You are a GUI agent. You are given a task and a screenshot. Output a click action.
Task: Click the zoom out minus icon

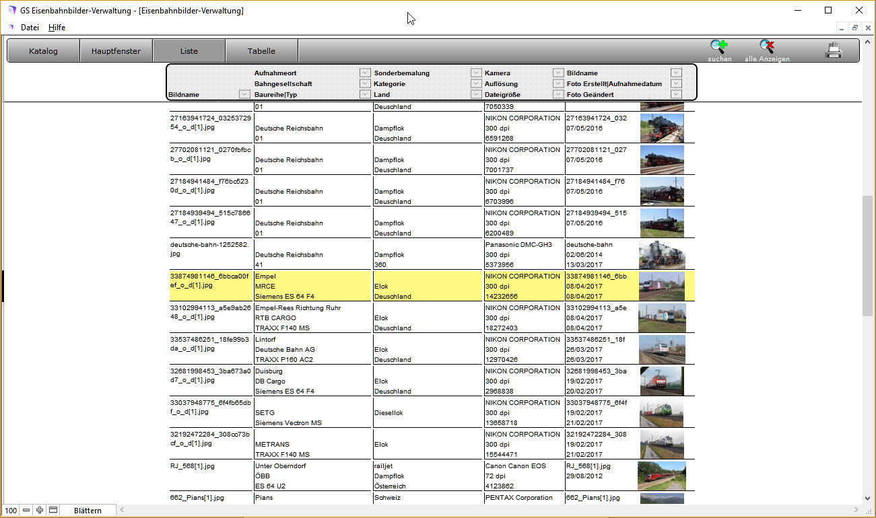26,510
